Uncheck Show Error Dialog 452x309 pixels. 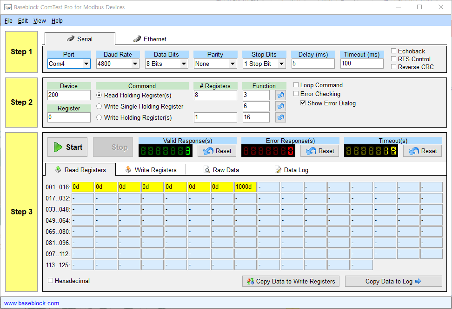pyautogui.click(x=303, y=103)
